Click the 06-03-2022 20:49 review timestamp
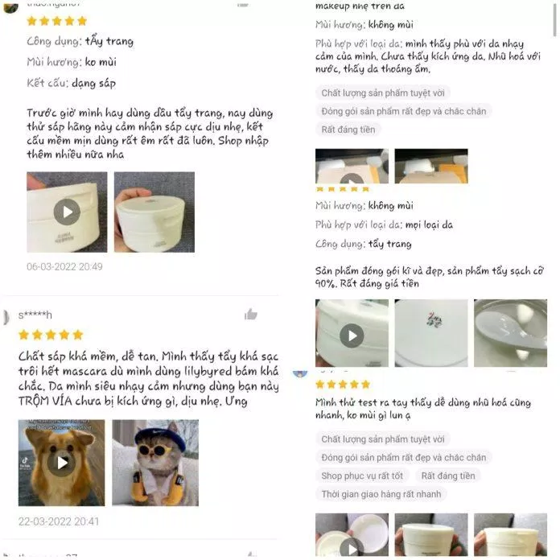The image size is (560, 560). [64, 266]
